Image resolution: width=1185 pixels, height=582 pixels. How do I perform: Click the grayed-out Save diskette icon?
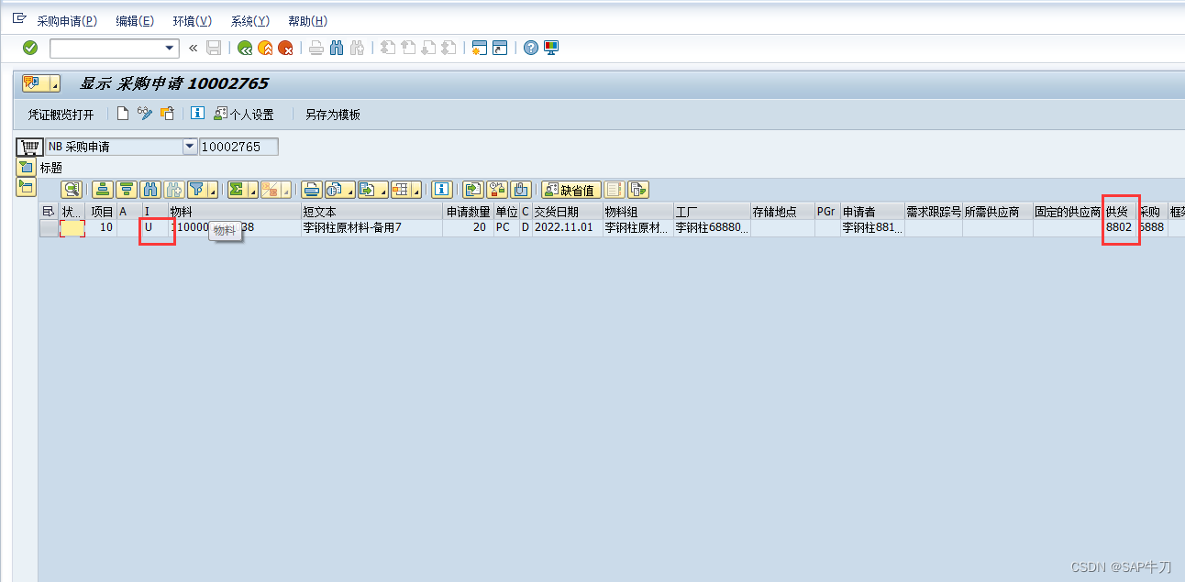coord(214,48)
